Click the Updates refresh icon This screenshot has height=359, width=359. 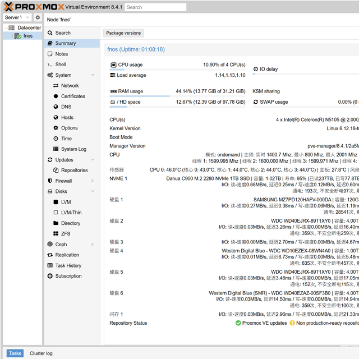pyautogui.click(x=50, y=159)
